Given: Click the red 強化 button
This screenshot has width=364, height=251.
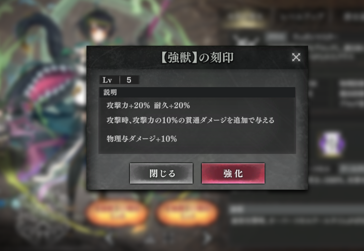Looking at the screenshot, I should [233, 173].
